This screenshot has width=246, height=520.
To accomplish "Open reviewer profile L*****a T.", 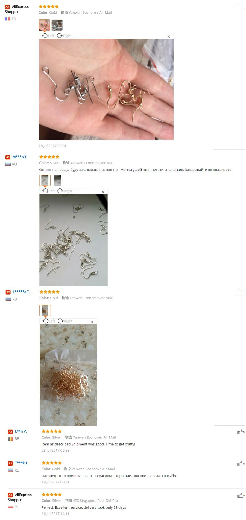I will coord(21,292).
